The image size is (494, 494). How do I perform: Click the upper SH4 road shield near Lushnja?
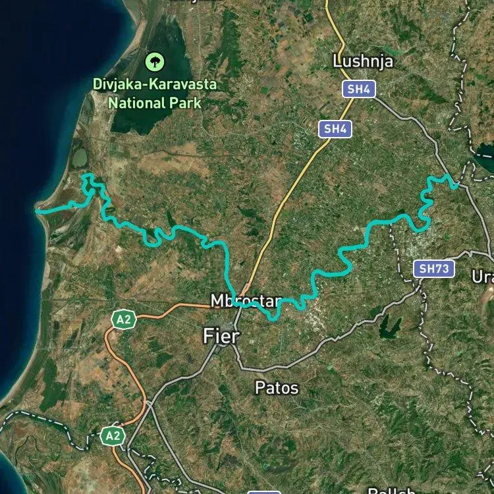359,89
